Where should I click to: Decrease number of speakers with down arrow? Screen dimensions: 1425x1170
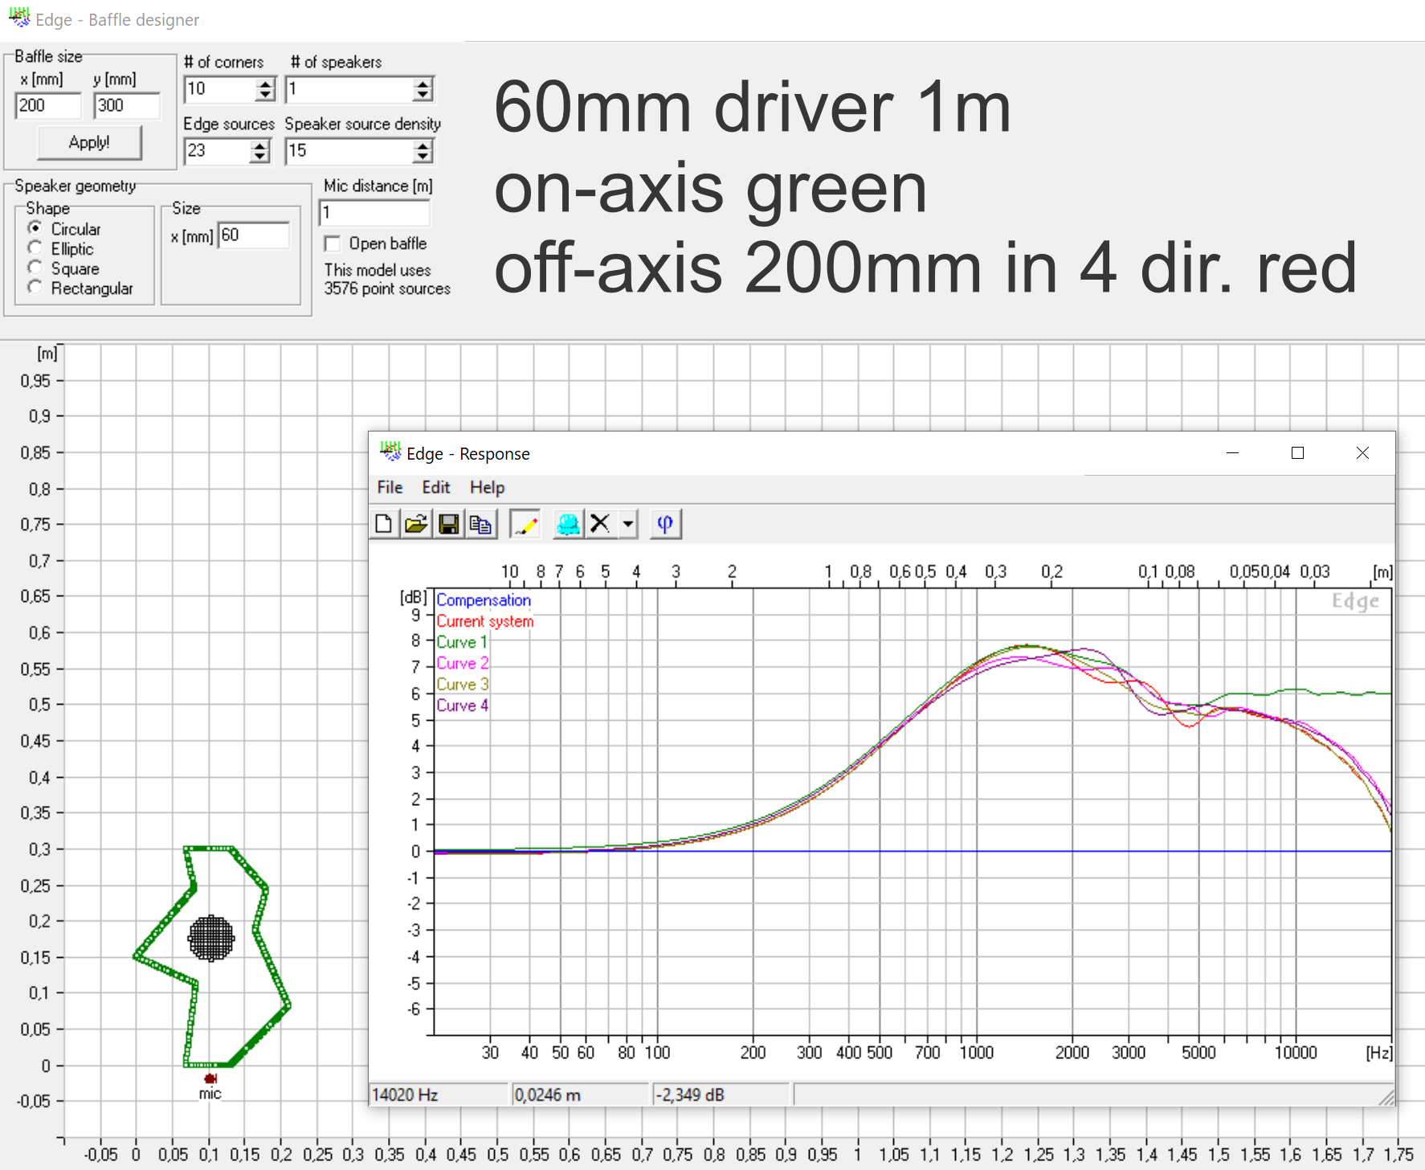coord(423,95)
